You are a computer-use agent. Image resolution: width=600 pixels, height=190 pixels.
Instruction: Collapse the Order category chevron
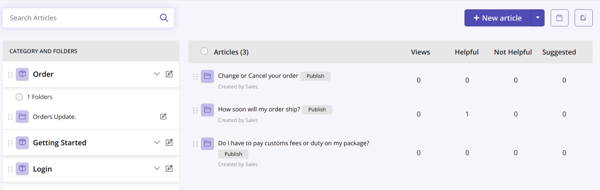click(157, 74)
